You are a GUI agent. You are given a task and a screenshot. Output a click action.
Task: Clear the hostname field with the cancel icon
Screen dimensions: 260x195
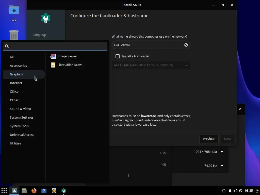tap(186, 45)
